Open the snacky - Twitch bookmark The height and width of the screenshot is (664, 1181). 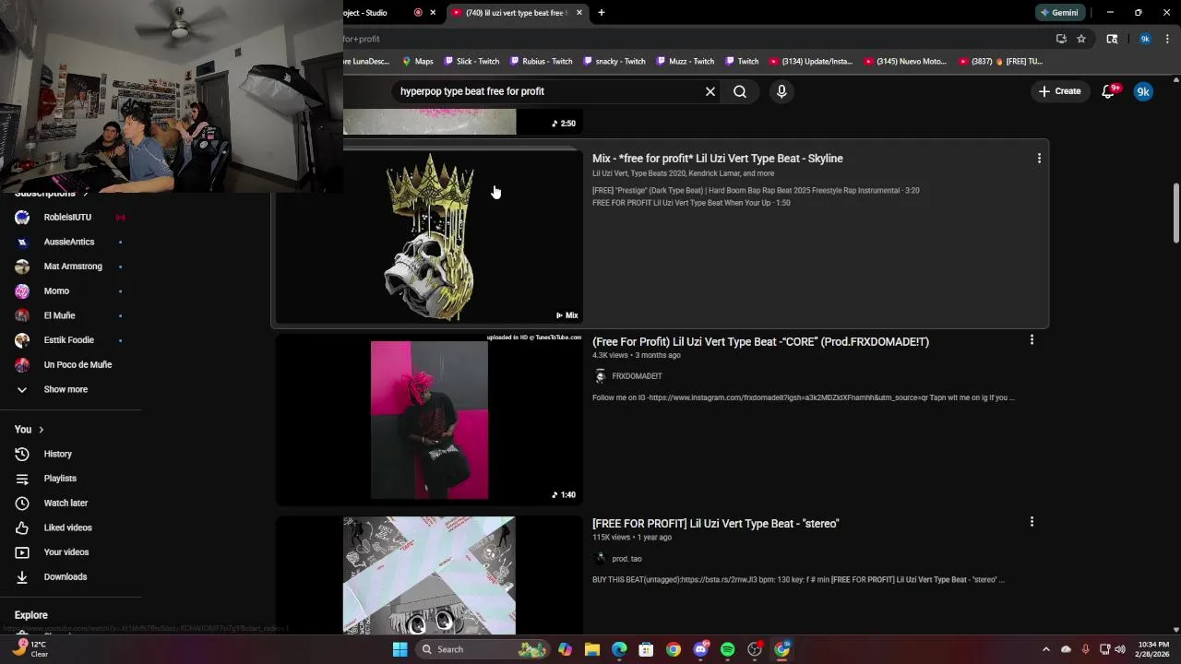[x=614, y=62]
